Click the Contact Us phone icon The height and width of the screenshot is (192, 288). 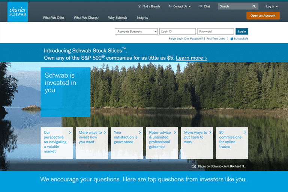170,6
